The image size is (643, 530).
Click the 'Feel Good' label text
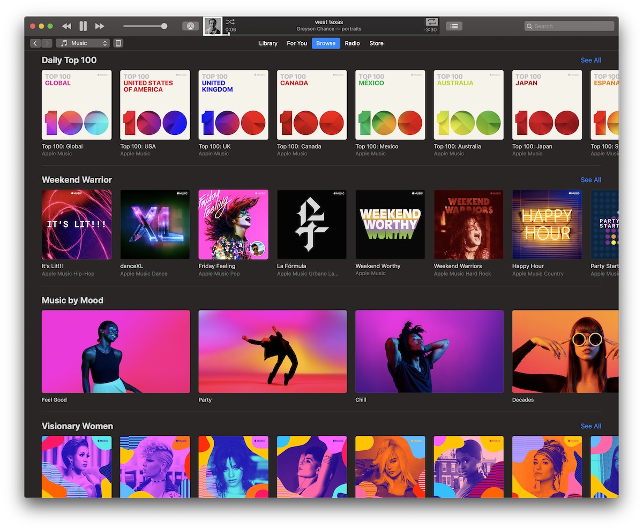pos(54,400)
